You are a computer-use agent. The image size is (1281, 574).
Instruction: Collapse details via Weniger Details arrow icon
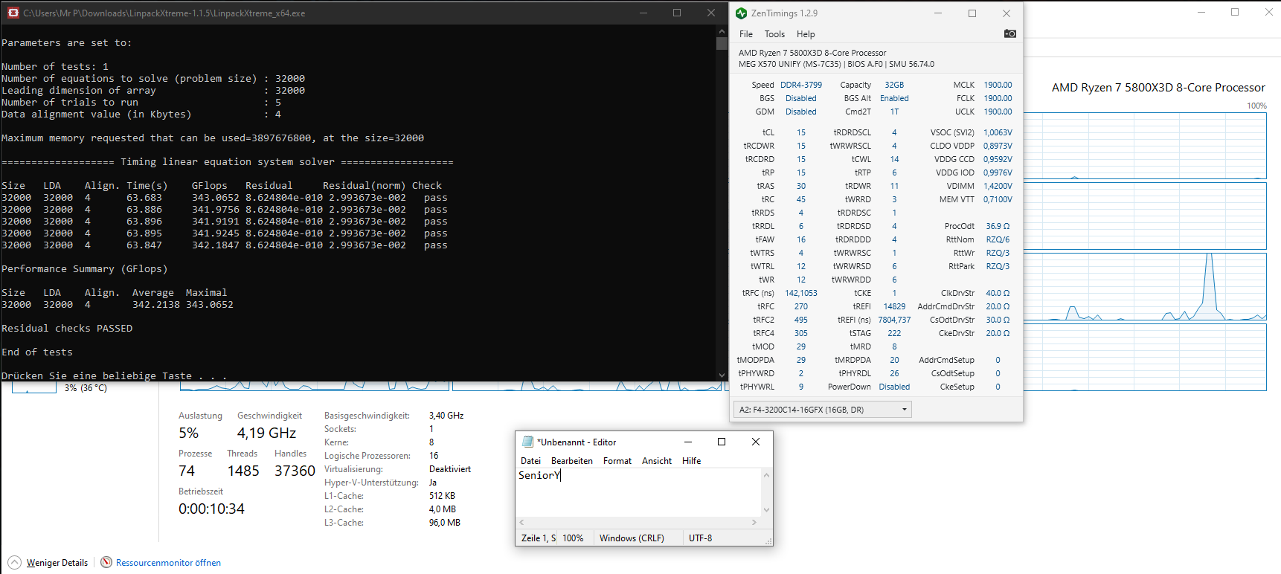click(15, 563)
